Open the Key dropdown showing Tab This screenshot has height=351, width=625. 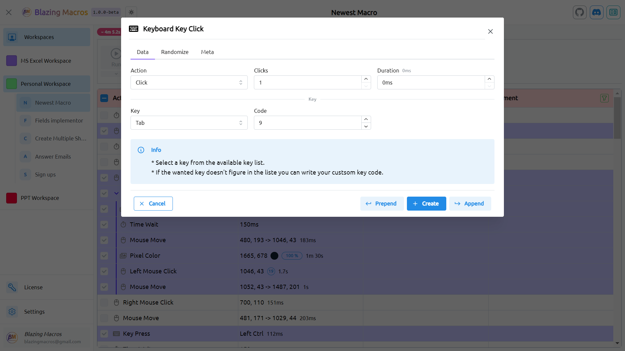[189, 123]
